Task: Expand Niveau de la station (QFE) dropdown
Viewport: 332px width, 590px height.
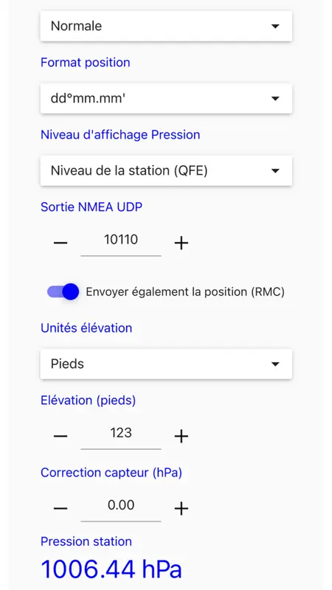Action: coord(166,170)
